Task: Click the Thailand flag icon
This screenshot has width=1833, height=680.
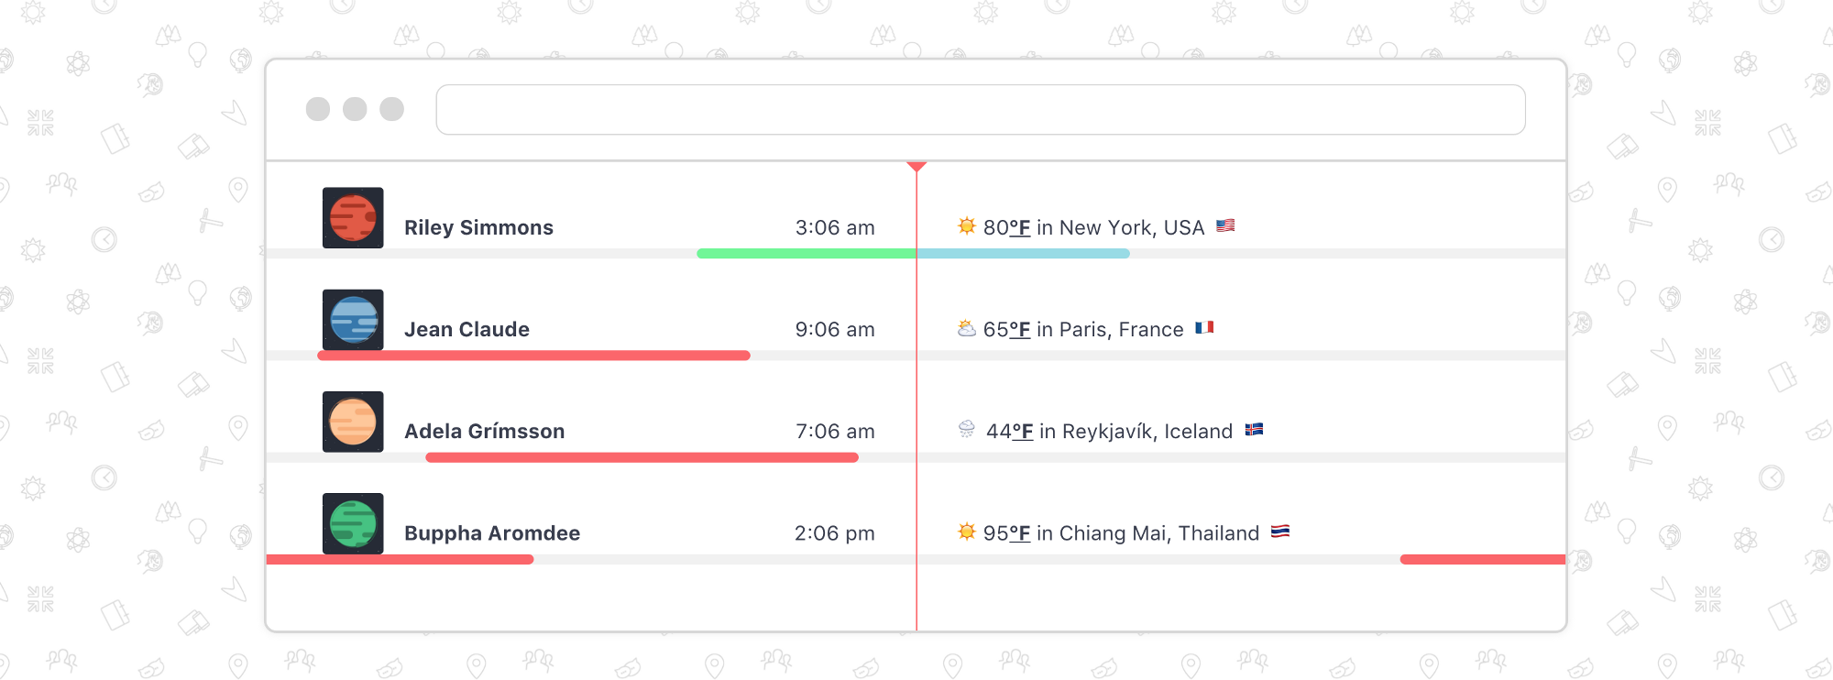Action: (1280, 531)
